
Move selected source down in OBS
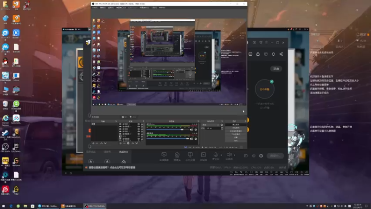[x=136, y=143]
